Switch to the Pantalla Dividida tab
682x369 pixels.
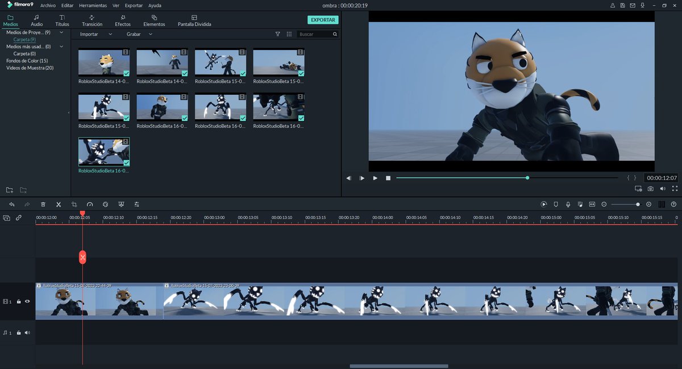click(x=194, y=21)
